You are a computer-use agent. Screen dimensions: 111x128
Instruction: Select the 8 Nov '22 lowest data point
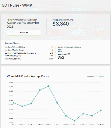[x=75, y=121]
